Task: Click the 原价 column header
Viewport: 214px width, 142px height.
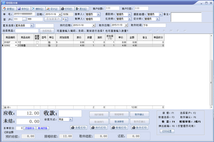Action: pos(79,37)
